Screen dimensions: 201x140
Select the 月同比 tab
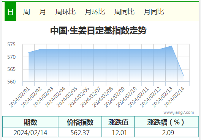(x=154, y=12)
